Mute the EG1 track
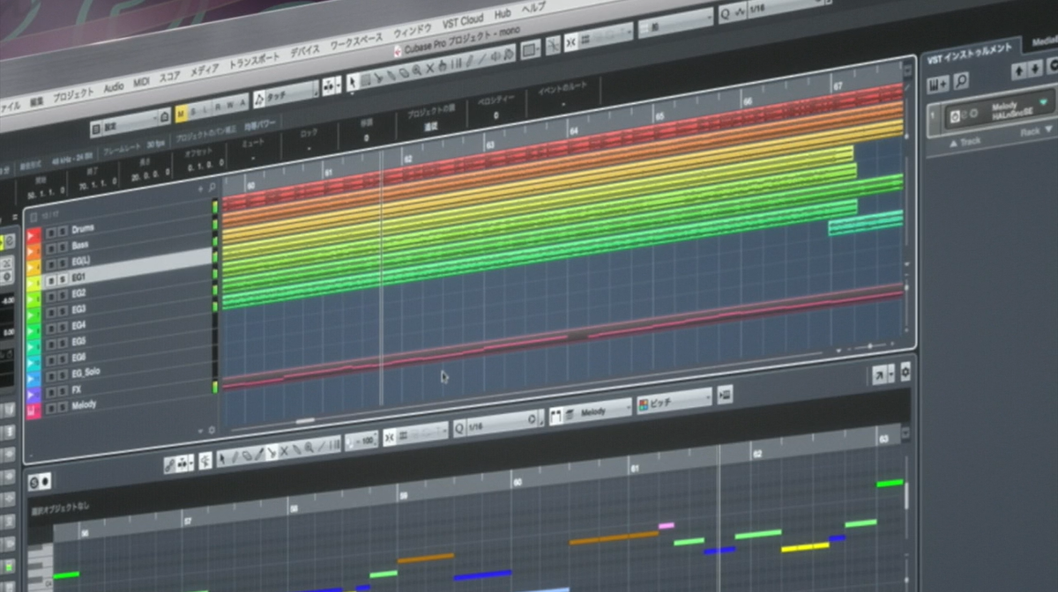Viewport: 1058px width, 592px height. click(x=50, y=279)
